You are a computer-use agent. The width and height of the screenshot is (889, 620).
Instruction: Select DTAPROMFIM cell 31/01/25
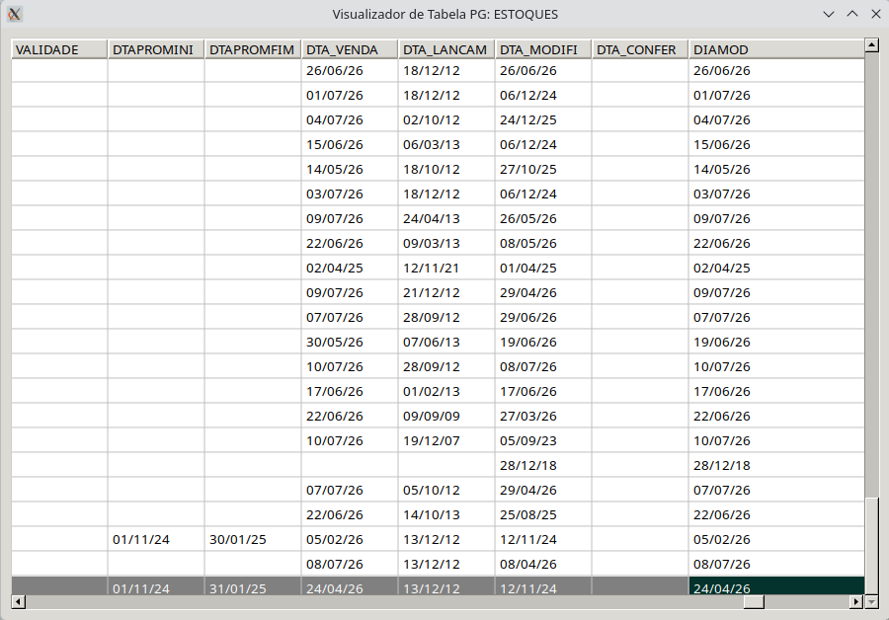[253, 586]
